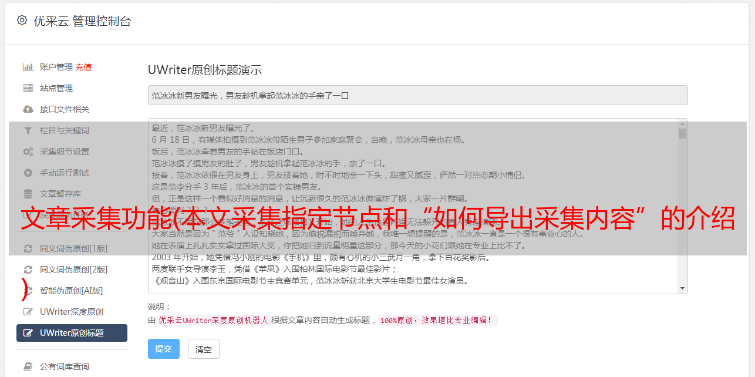Screen dimensions: 755x377
Task: Click the textarea scrollbar down arrow
Action: (x=682, y=288)
